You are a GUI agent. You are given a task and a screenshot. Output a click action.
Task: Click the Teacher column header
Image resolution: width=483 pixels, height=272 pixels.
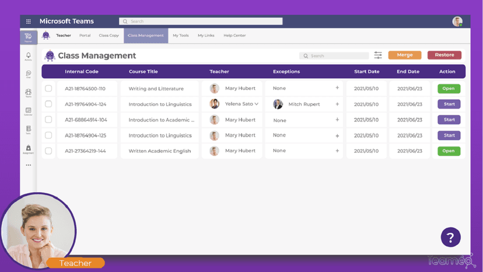219,72
